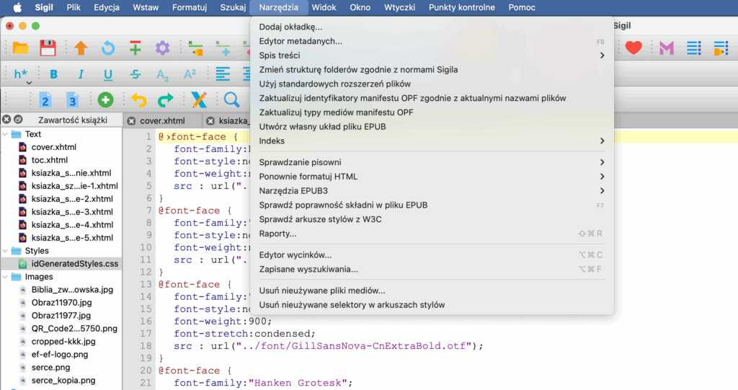Viewport: 738px width, 390px height.
Task: Apply Bold formatting with the B icon
Action: [53, 74]
